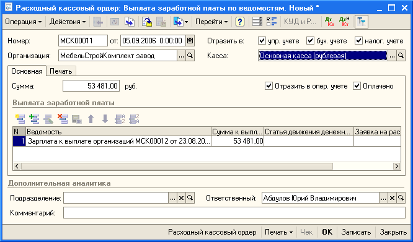Expand the create based-on dropdown arrow

click(187, 22)
